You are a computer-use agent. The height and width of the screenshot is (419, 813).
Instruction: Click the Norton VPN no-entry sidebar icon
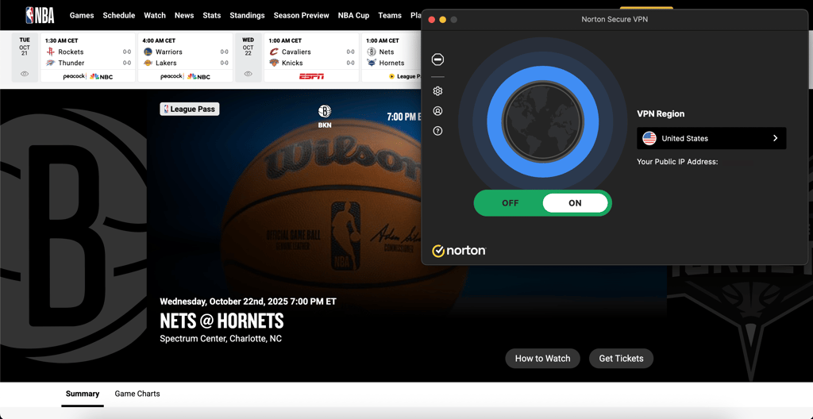point(437,60)
